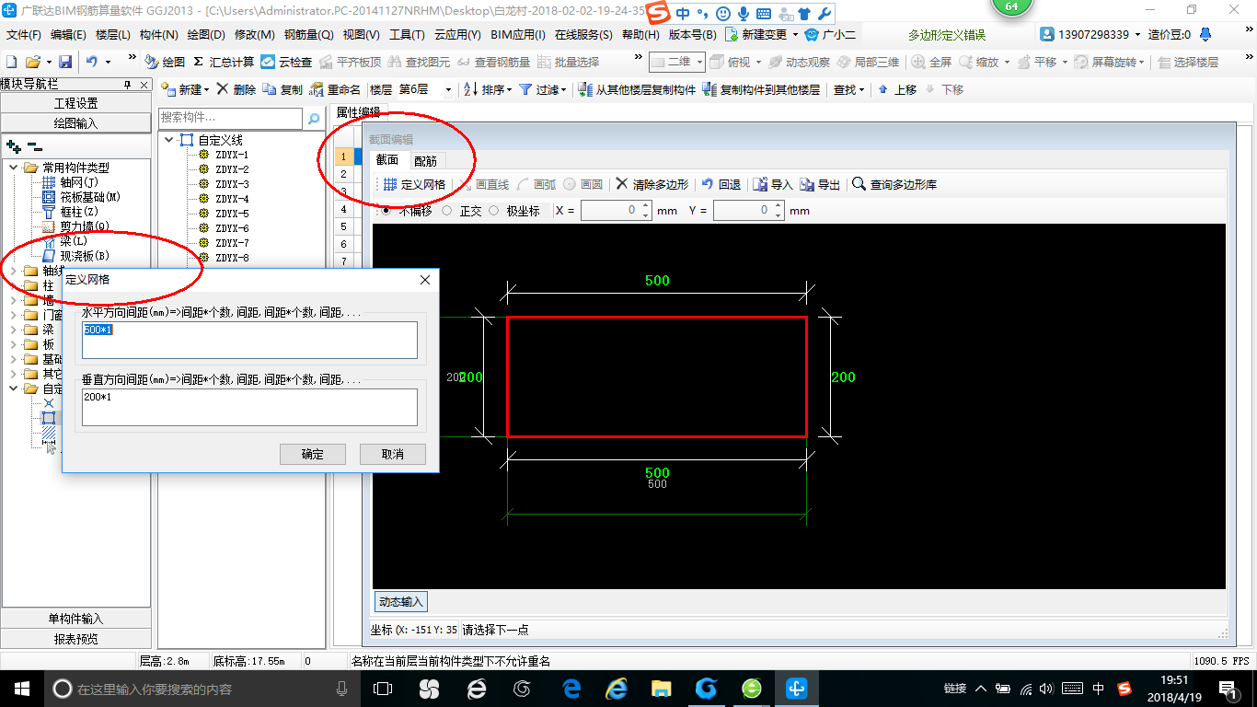This screenshot has width=1257, height=707.
Task: Increase the X offset value stepper
Action: [x=646, y=206]
